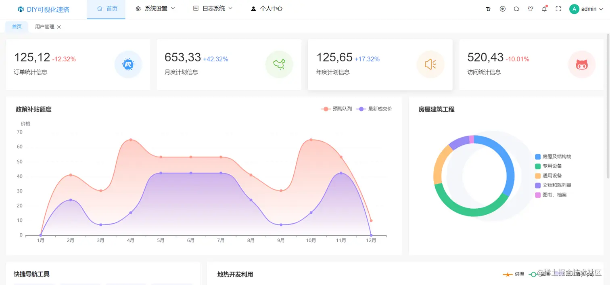Click the 访问统计信息 red cat icon

tap(582, 64)
